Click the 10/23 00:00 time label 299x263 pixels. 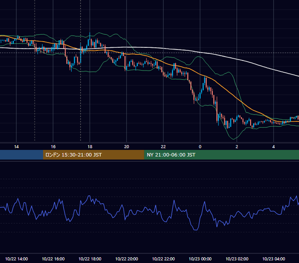coord(200,259)
